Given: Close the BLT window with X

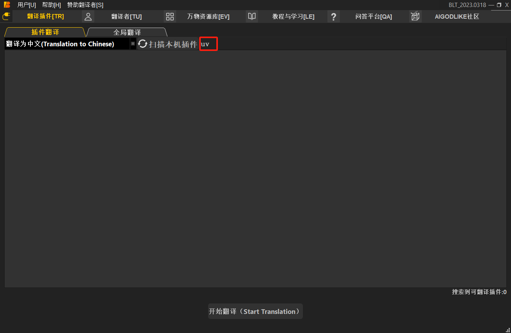Looking at the screenshot, I should (x=507, y=5).
